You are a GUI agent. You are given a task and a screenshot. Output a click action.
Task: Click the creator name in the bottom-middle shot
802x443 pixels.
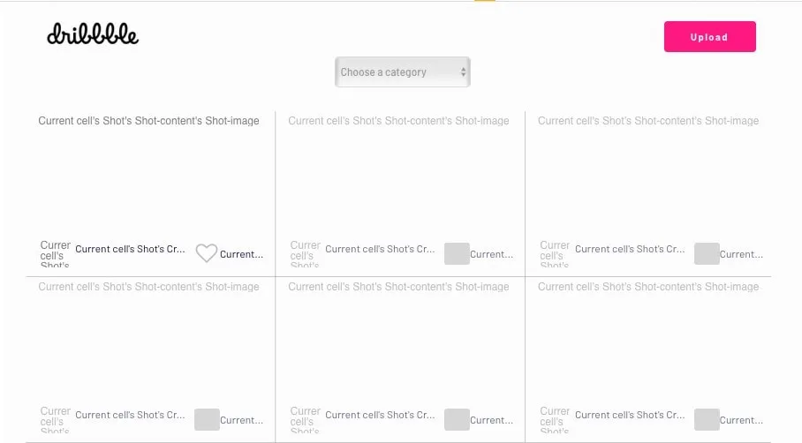click(x=380, y=415)
